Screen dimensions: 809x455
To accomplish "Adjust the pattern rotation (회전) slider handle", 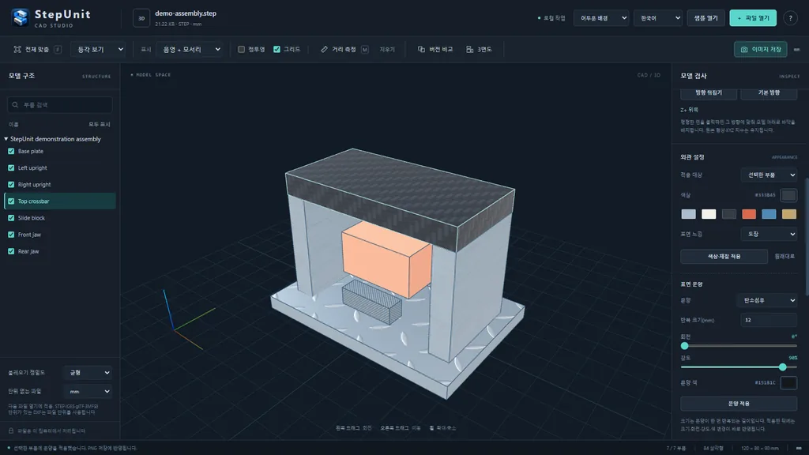I will (x=685, y=346).
